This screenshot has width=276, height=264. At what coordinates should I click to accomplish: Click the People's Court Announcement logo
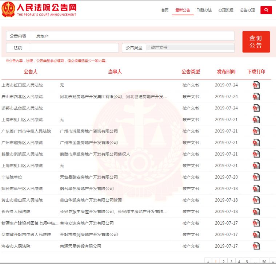(x=39, y=10)
